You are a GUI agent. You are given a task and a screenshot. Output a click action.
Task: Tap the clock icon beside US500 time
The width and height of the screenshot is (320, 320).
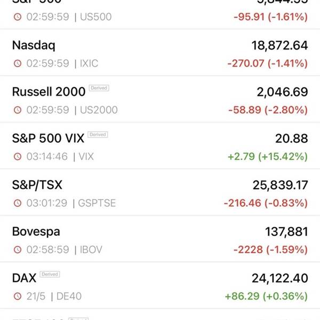coord(18,17)
